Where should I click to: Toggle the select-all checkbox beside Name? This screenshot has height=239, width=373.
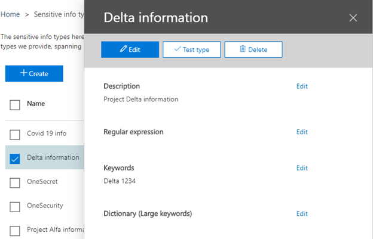click(15, 105)
